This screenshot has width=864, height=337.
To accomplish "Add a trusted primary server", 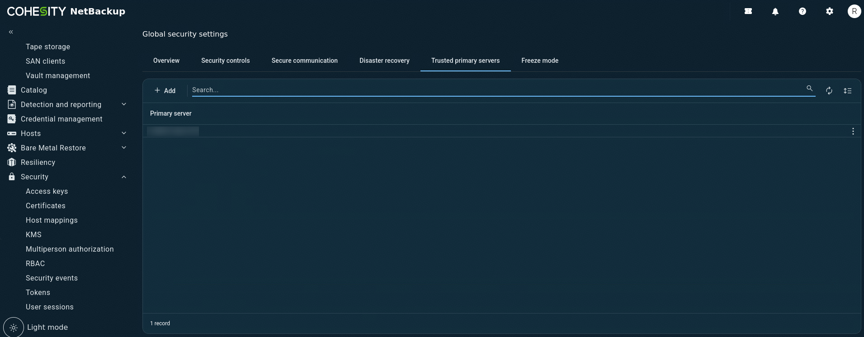I will pyautogui.click(x=165, y=91).
